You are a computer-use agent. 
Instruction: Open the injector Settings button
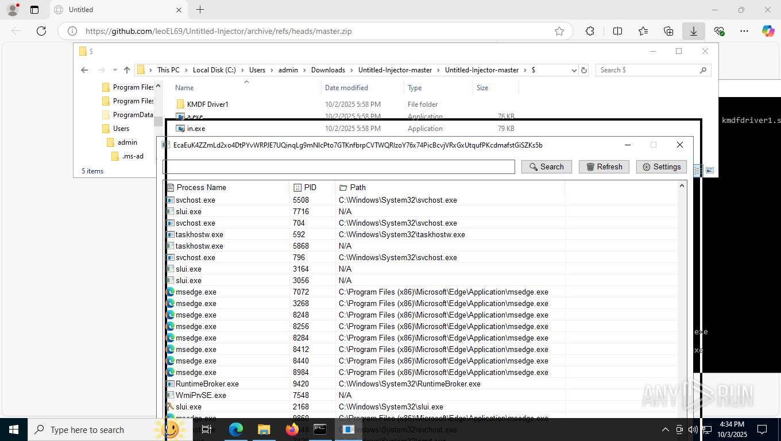(x=662, y=167)
